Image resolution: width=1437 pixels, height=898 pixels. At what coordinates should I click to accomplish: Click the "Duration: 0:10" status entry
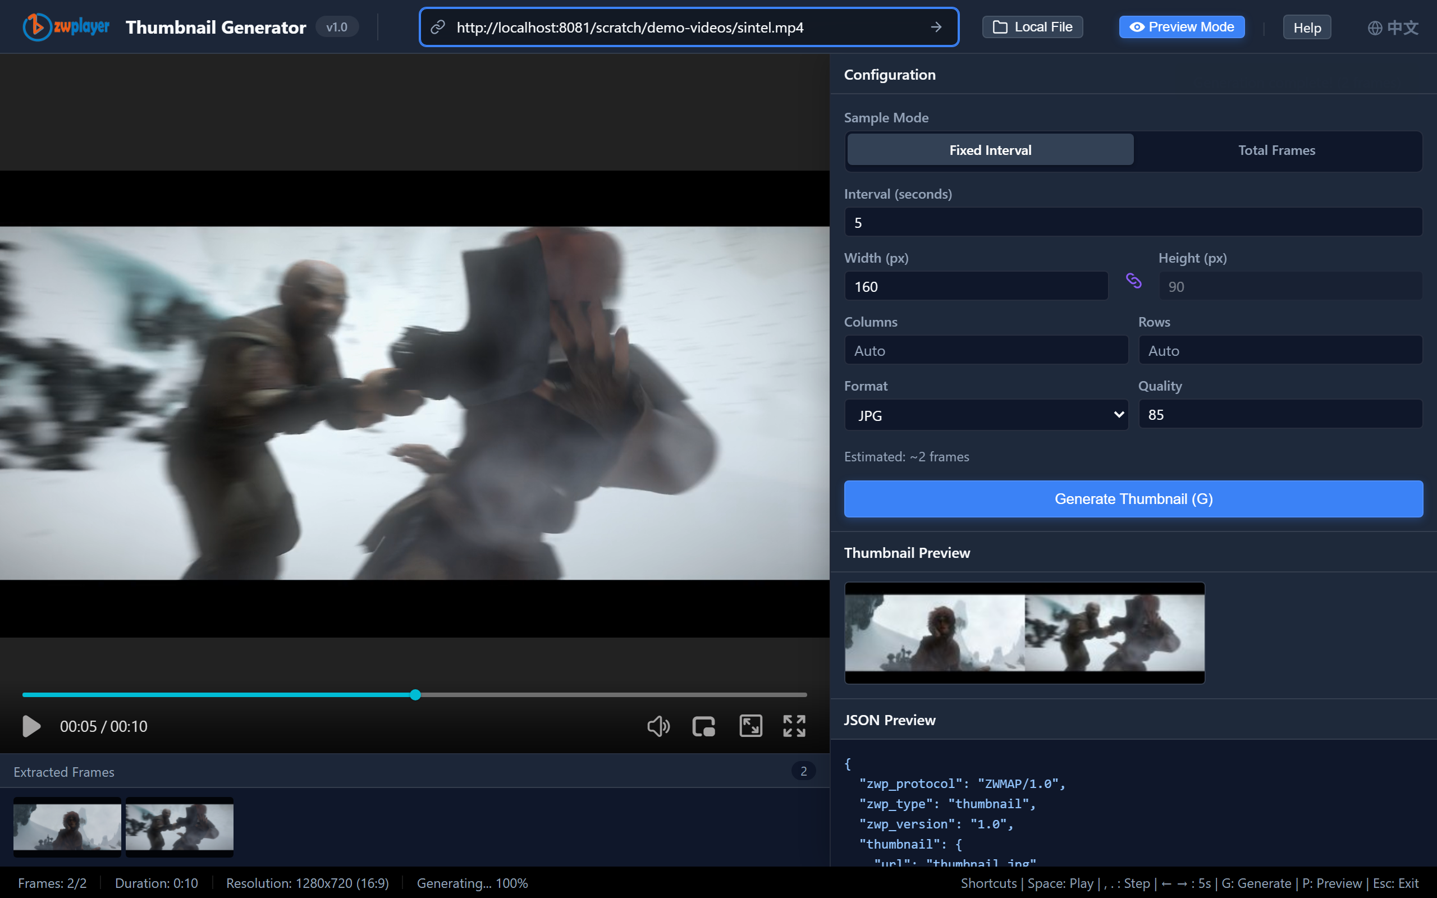(156, 883)
